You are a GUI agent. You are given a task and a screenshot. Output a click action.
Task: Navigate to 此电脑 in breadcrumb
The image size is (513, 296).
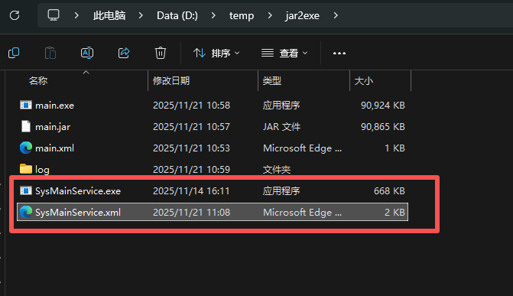(x=109, y=15)
